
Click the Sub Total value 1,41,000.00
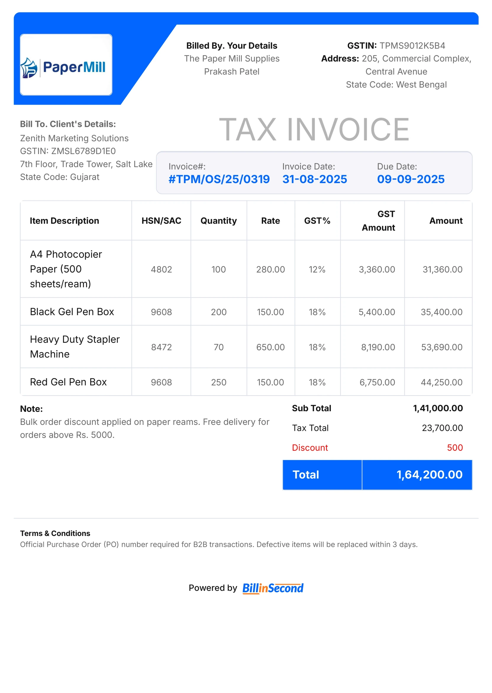(x=438, y=408)
